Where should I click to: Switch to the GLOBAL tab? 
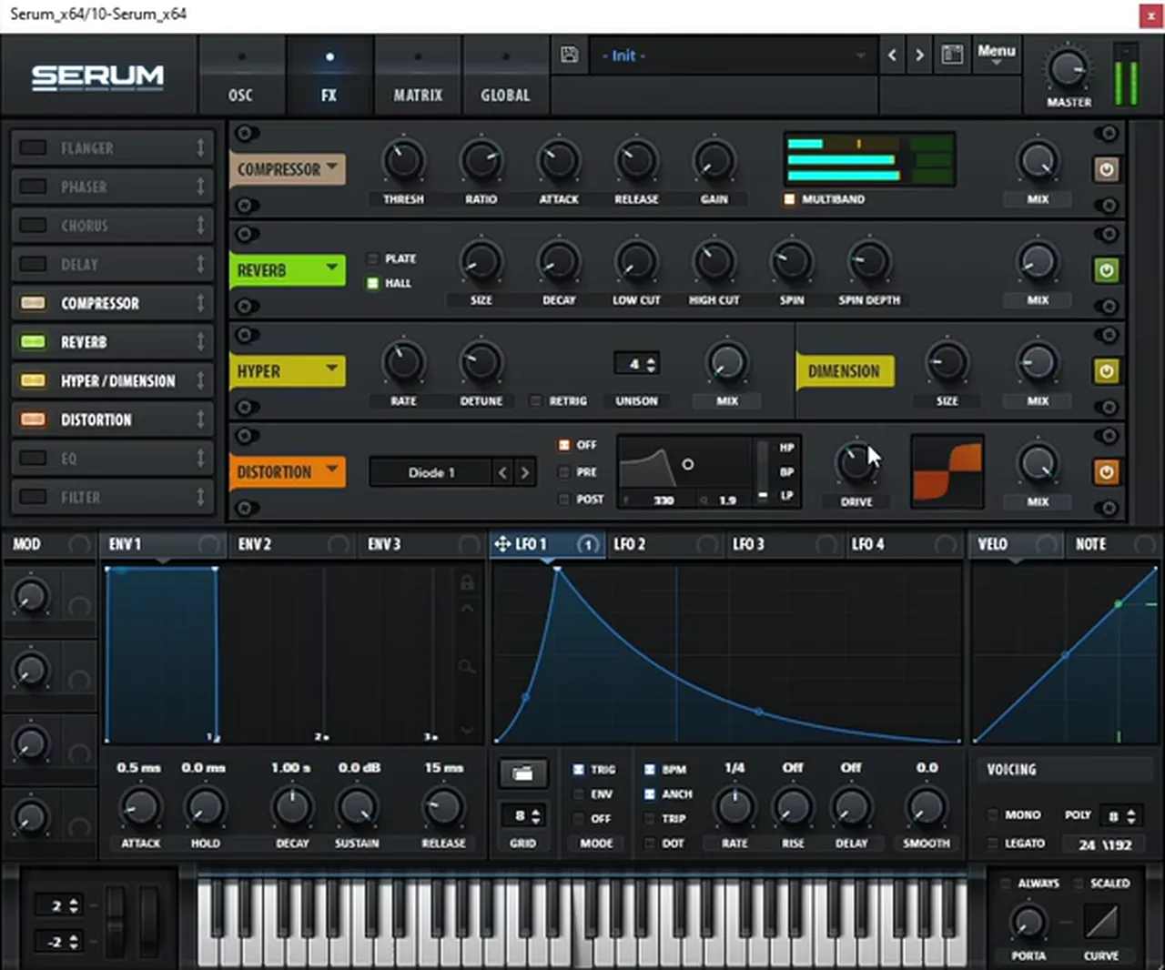click(505, 75)
